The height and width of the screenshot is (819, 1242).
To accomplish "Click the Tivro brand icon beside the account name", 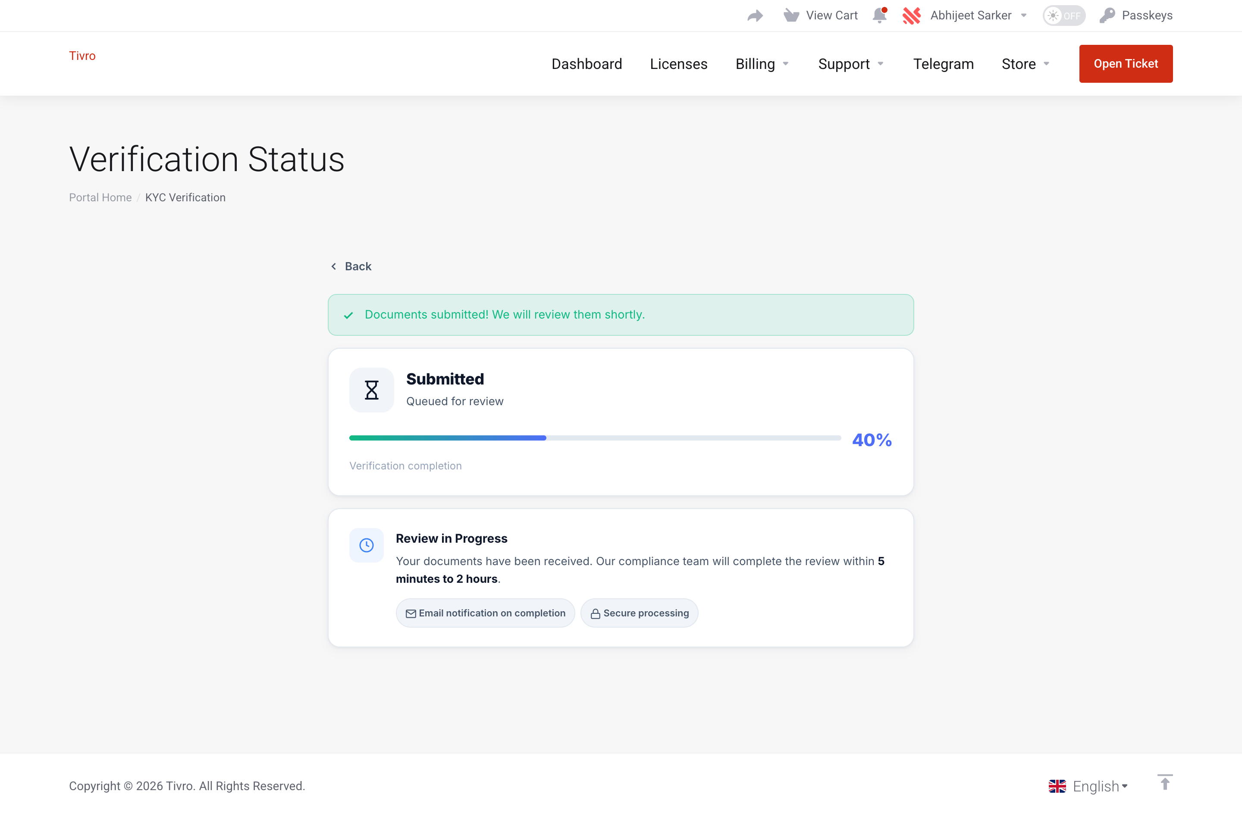I will tap(912, 15).
